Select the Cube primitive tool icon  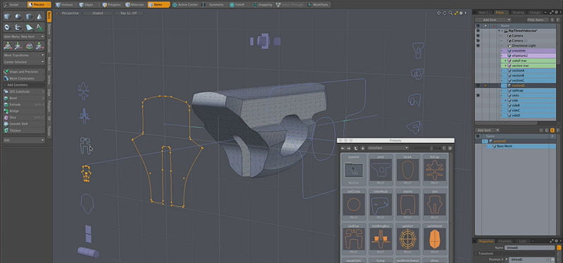tap(7, 16)
